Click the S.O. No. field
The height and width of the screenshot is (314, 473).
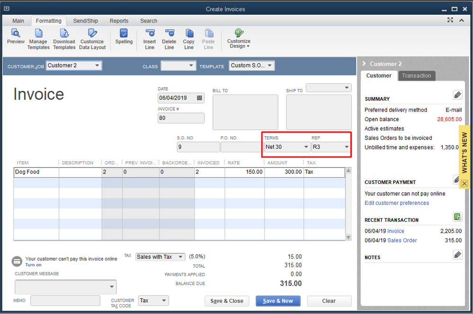pos(198,147)
